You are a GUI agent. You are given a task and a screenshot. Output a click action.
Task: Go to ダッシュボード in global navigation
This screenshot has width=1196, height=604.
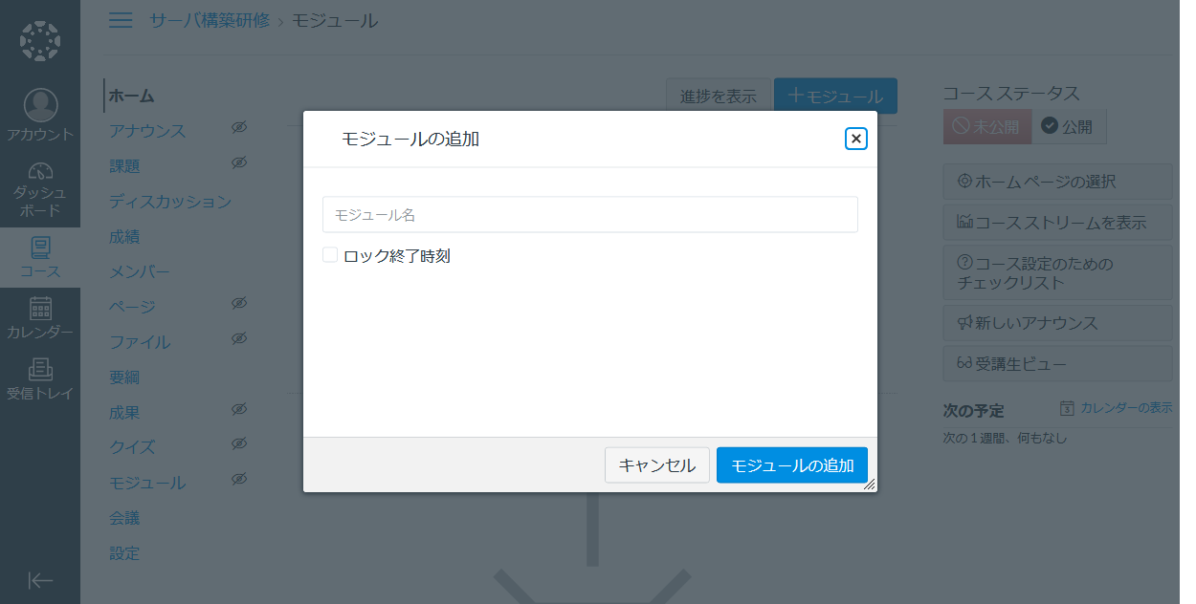(x=40, y=188)
